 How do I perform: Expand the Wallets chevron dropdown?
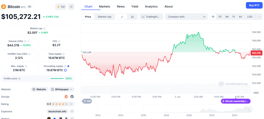(72, 118)
